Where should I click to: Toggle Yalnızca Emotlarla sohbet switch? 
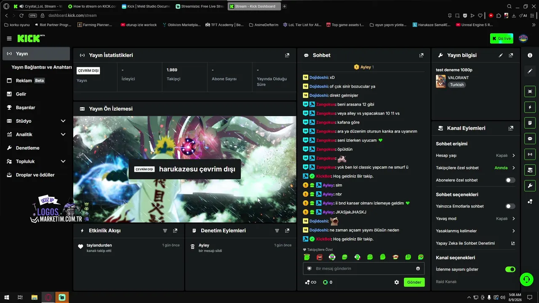click(x=510, y=206)
